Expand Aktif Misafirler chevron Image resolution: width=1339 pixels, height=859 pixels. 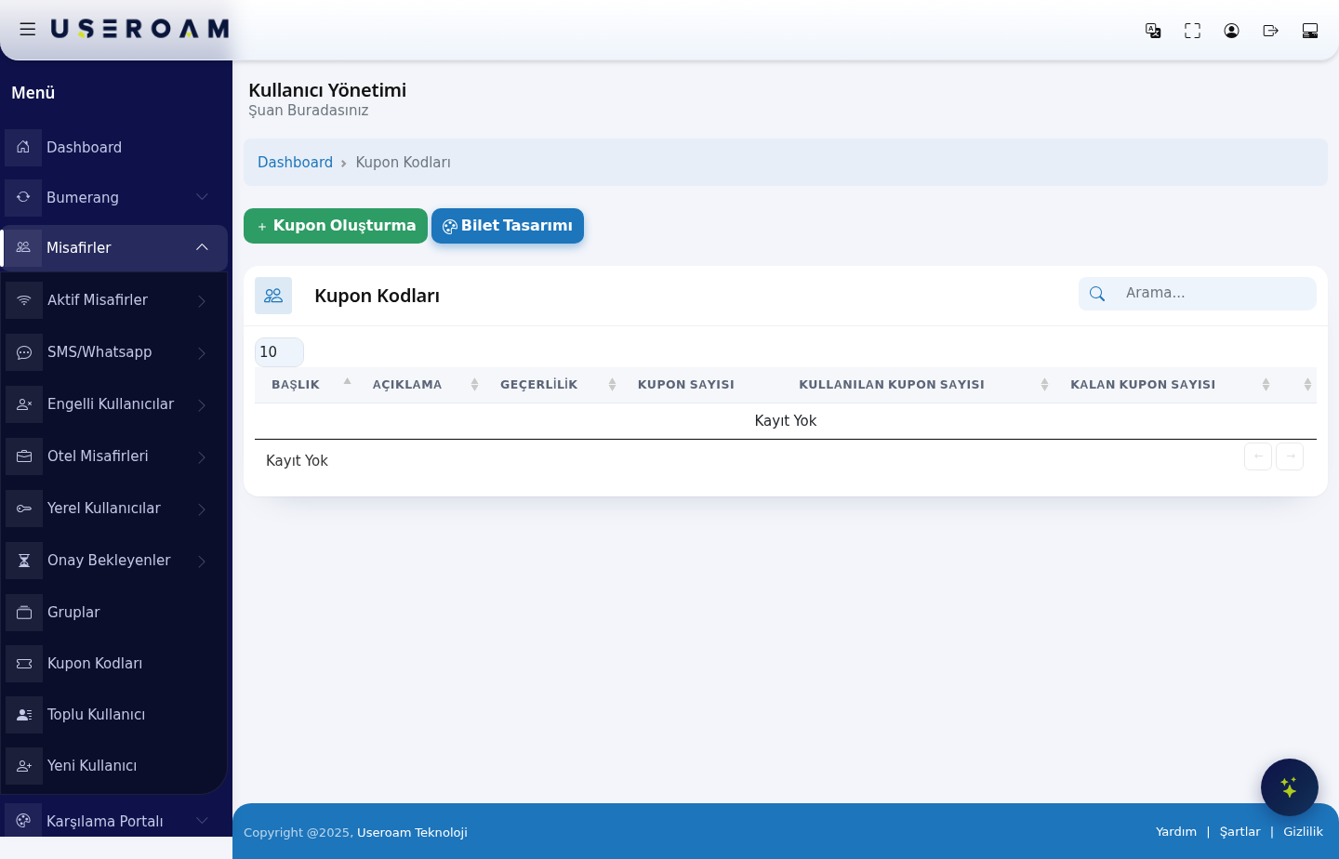(x=202, y=300)
